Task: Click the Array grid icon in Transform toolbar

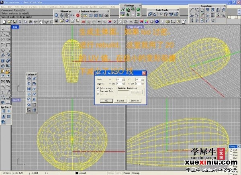Action: [x=212, y=15]
